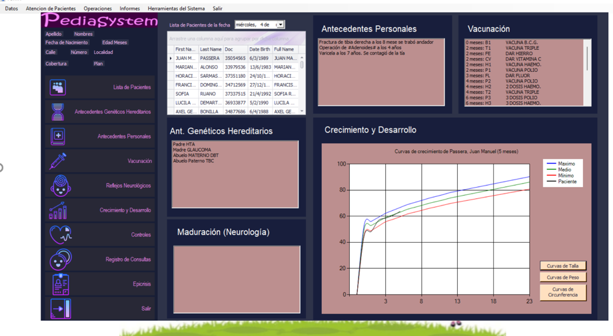The width and height of the screenshot is (613, 336).
Task: Open the Epicrisis ID badge icon
Action: point(60,284)
